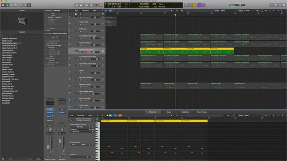This screenshot has width=287, height=161.
Task: Select Classic Electric Piano in Library list
Action: (x=9, y=43)
